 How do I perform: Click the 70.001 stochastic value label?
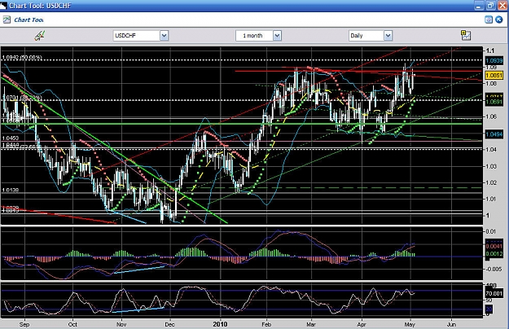coord(494,294)
